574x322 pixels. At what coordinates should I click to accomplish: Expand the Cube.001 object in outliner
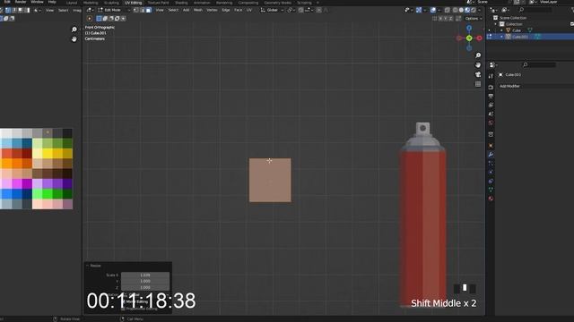point(501,37)
